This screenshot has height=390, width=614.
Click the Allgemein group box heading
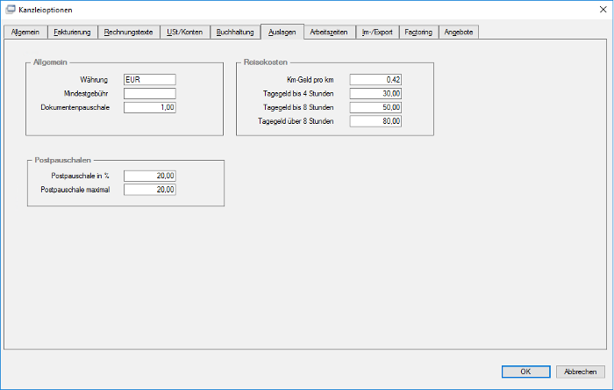[x=50, y=62]
